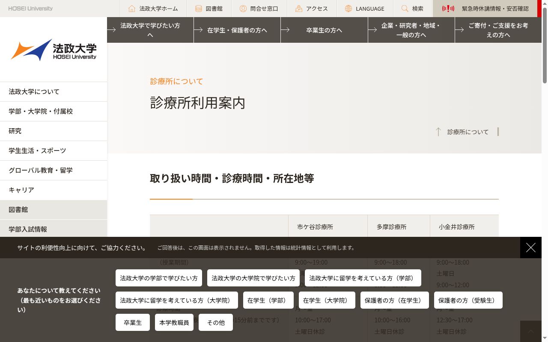Viewport: 548px width, 342px height.
Task: Select 本学教職員 survey option
Action: [174, 322]
